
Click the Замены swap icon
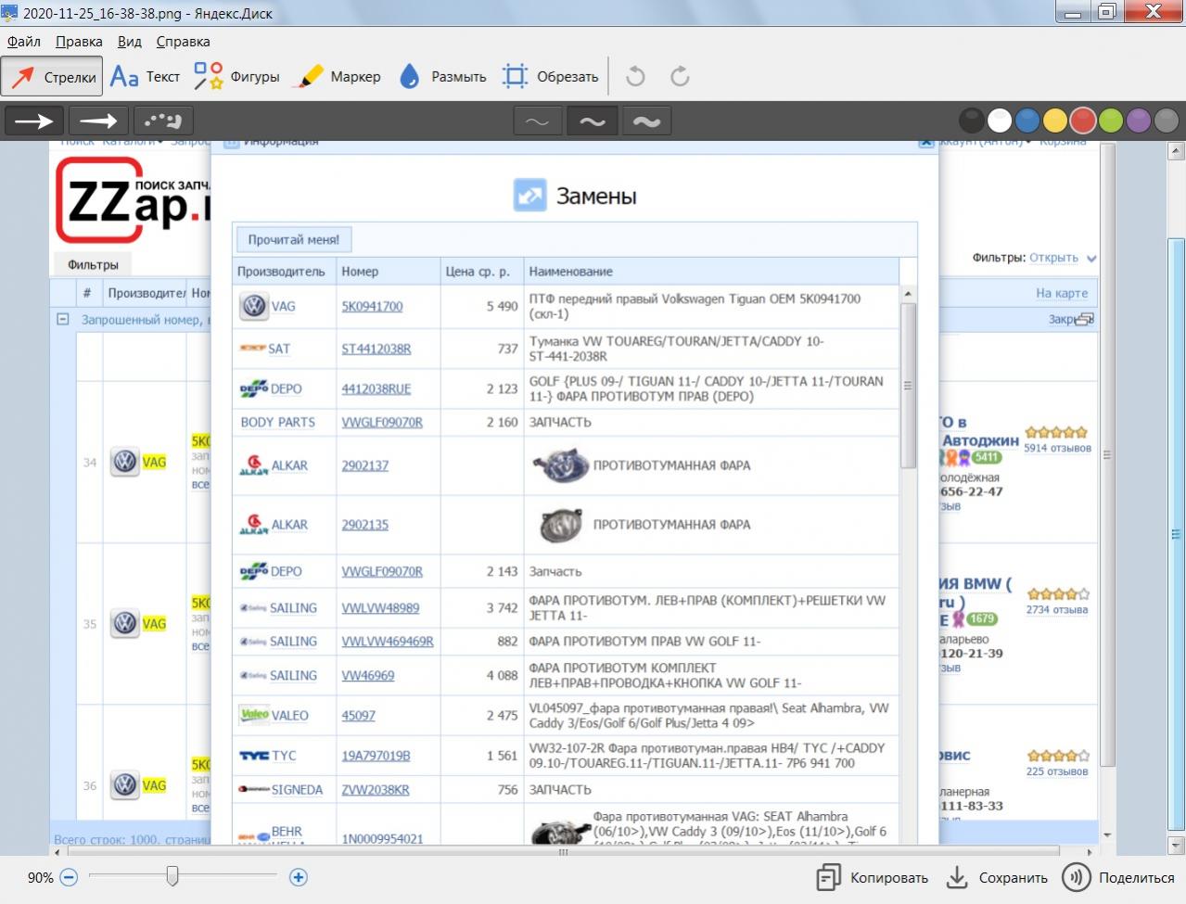(529, 196)
